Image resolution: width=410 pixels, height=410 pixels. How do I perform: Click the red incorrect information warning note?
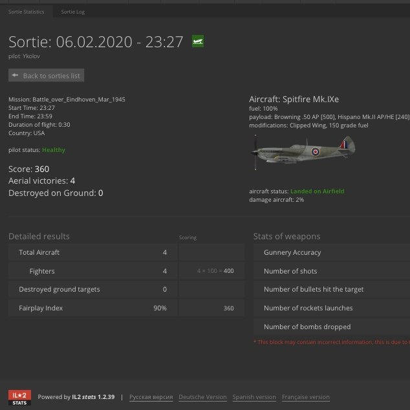pyautogui.click(x=332, y=342)
